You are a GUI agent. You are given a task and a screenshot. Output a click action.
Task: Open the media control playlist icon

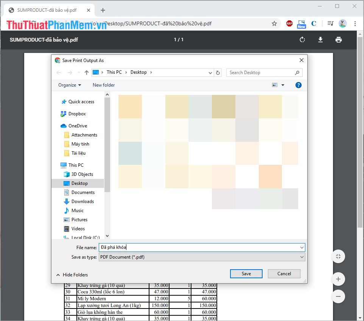click(331, 23)
